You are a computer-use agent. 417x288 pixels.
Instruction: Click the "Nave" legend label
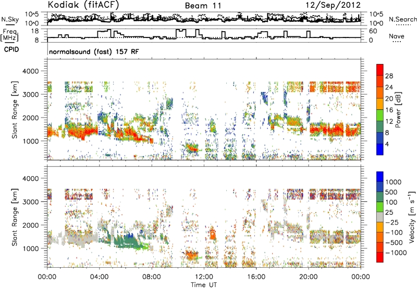coord(397,36)
